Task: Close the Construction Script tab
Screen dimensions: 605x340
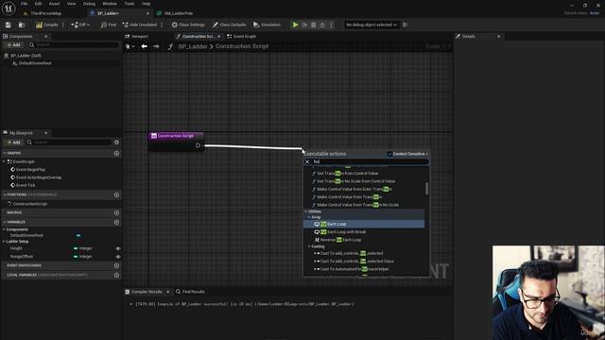Action: point(218,36)
